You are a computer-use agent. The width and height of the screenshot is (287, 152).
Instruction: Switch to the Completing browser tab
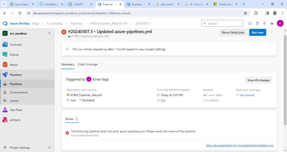51,4
